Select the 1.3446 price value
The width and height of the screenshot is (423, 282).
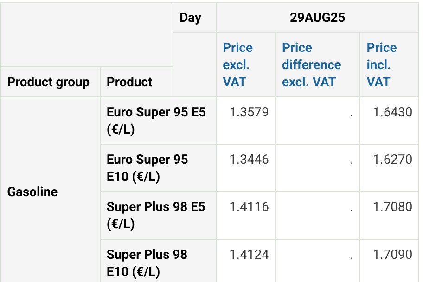coord(249,160)
